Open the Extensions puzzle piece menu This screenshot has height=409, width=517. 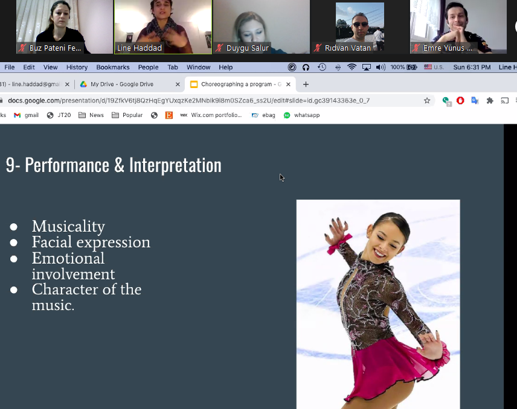490,101
